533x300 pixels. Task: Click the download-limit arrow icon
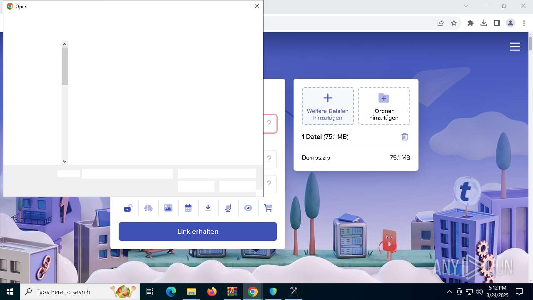[x=208, y=208]
